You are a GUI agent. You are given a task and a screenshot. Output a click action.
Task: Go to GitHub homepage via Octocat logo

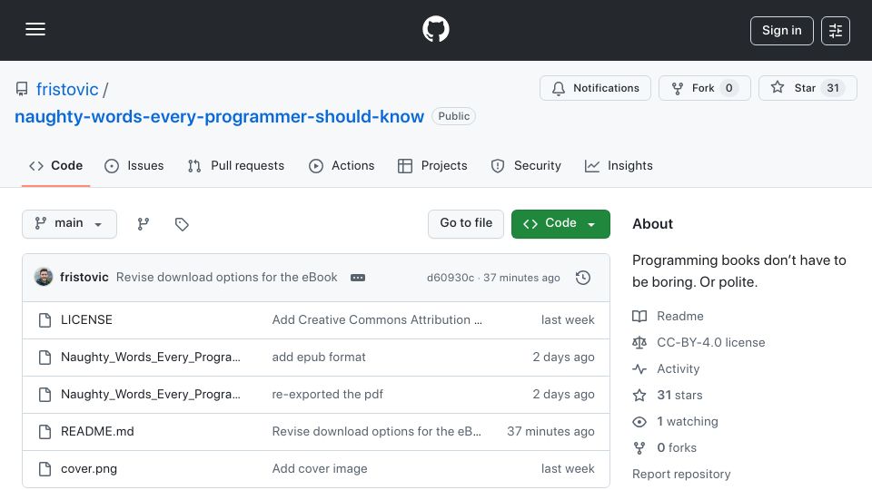click(x=435, y=29)
